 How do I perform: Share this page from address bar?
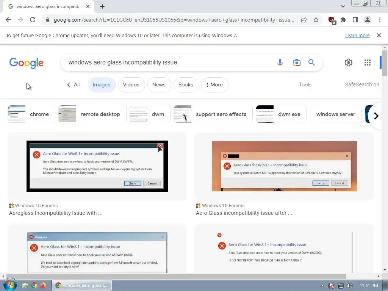(x=304, y=20)
